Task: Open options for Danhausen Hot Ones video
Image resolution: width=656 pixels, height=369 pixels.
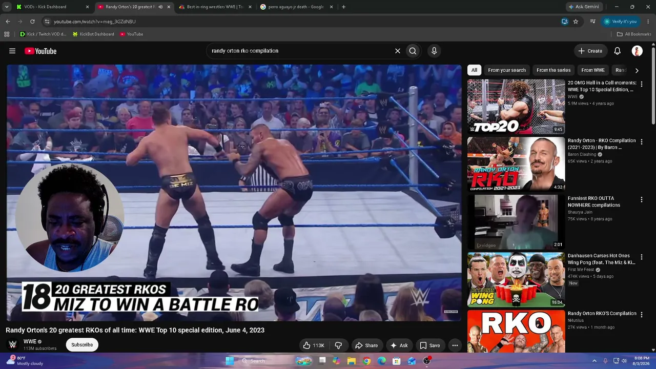Action: [x=641, y=257]
